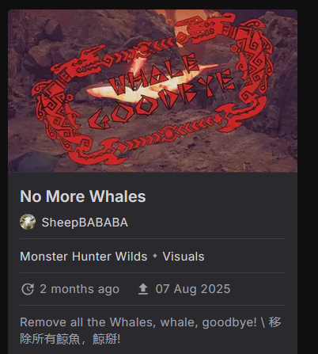Click the upload arrow icon
Viewport: 318px width, 354px height.
[x=143, y=289]
